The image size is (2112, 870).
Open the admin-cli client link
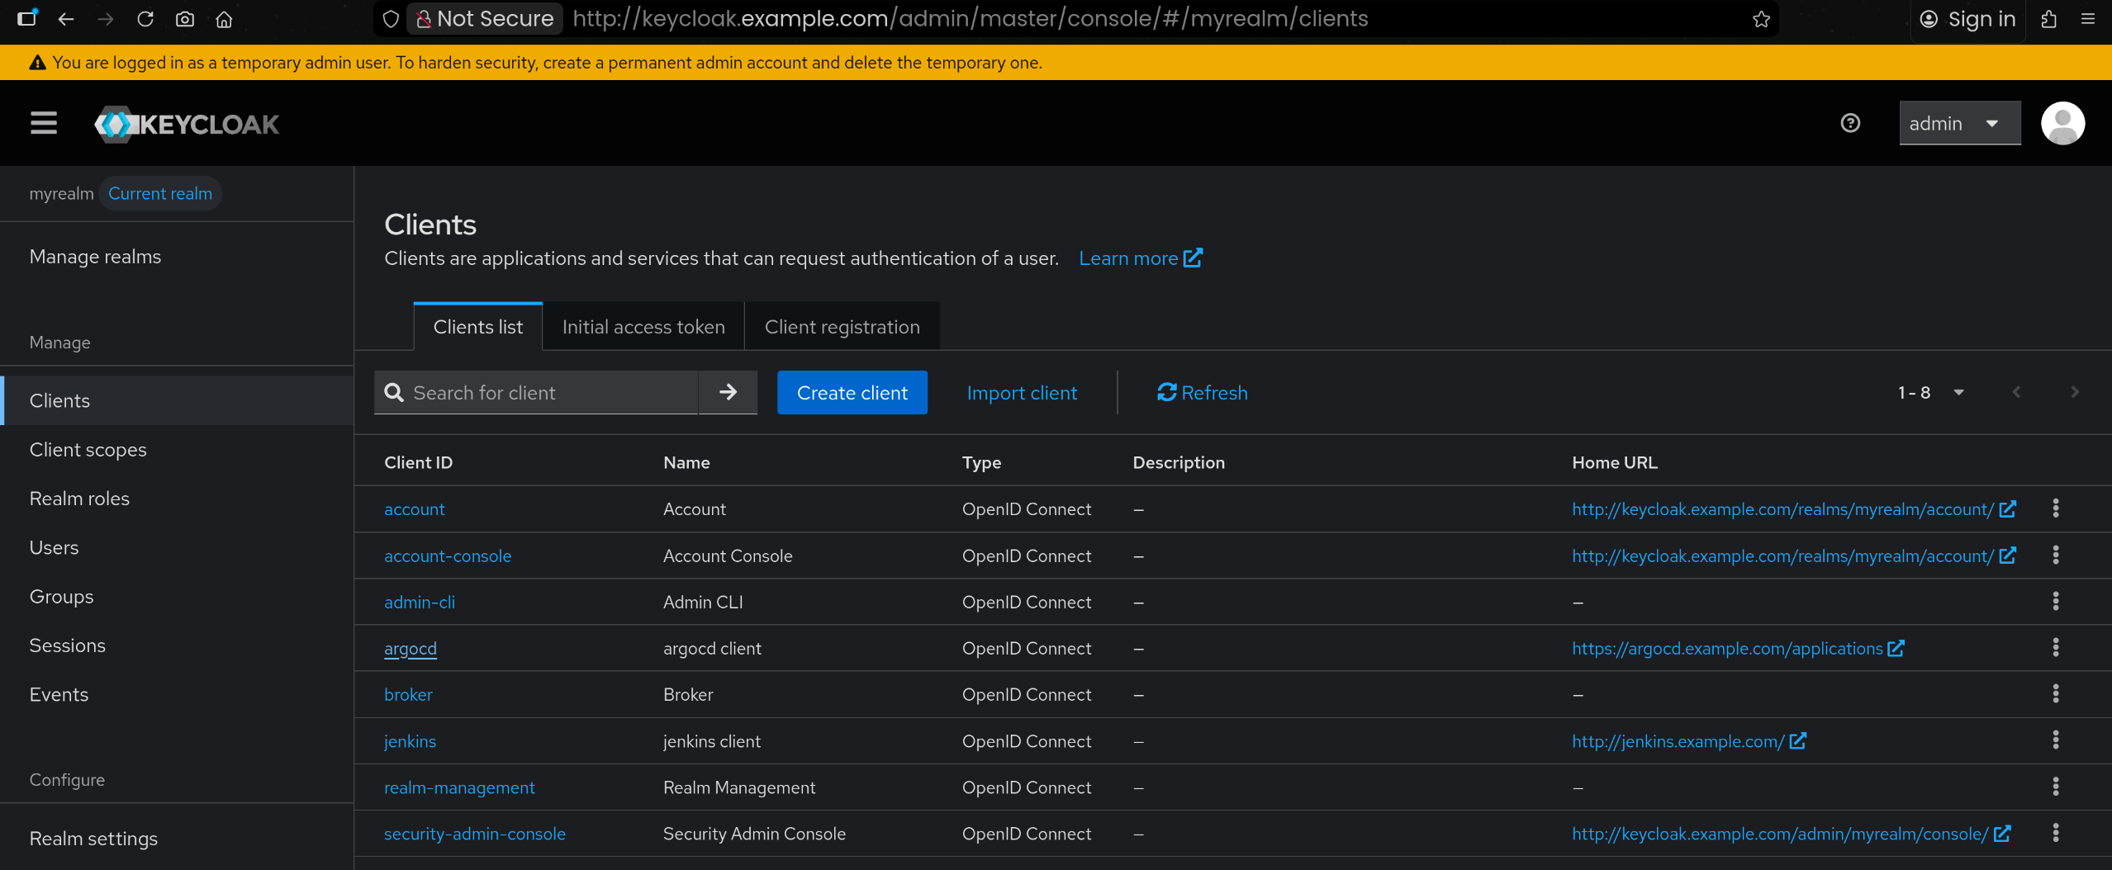420,603
